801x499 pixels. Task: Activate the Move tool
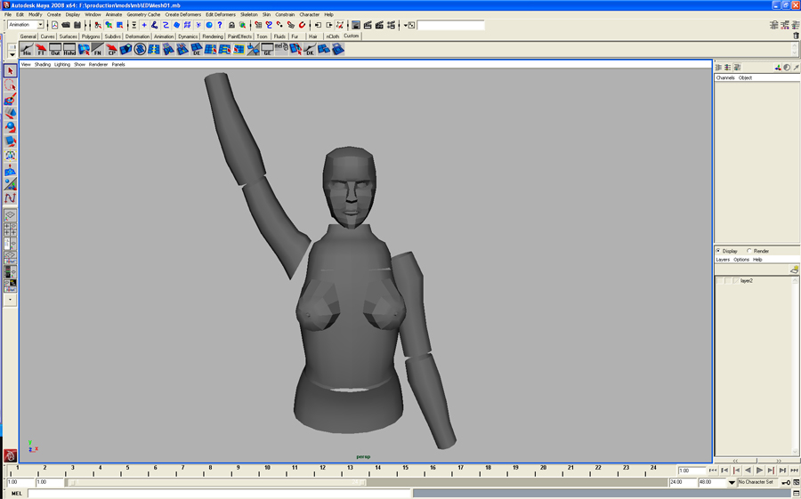(10, 113)
